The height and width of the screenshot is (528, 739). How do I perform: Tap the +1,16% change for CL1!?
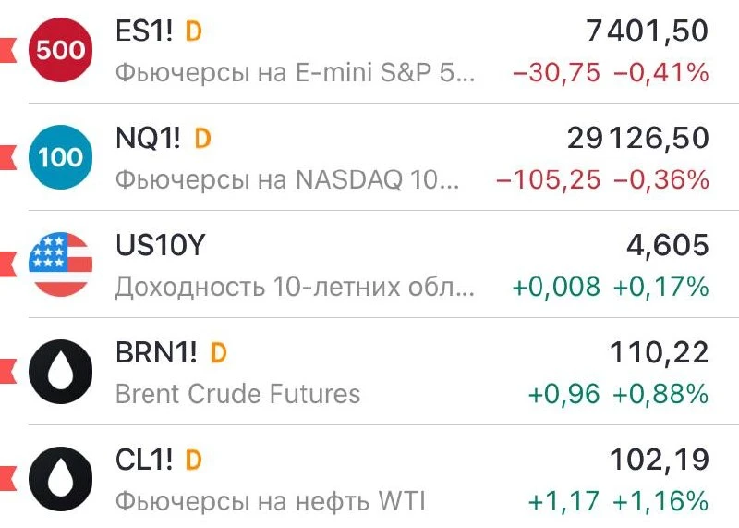coord(661,501)
